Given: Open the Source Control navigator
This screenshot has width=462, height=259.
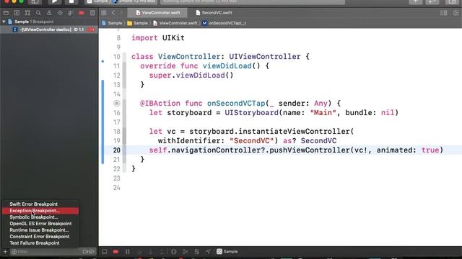Looking at the screenshot, I should coord(17,13).
